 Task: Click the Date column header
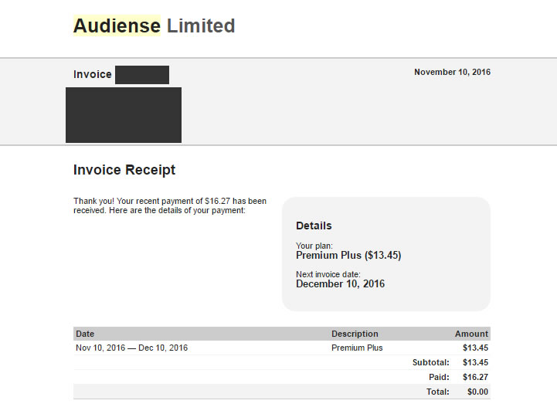(85, 334)
